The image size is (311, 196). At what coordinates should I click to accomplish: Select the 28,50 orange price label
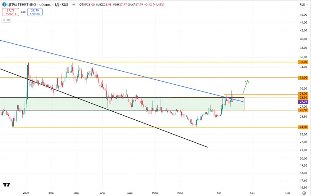coord(304,98)
